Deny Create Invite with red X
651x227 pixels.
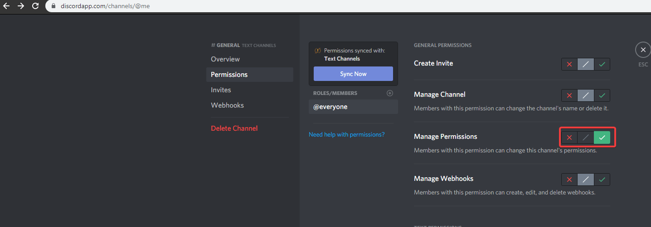pos(569,64)
